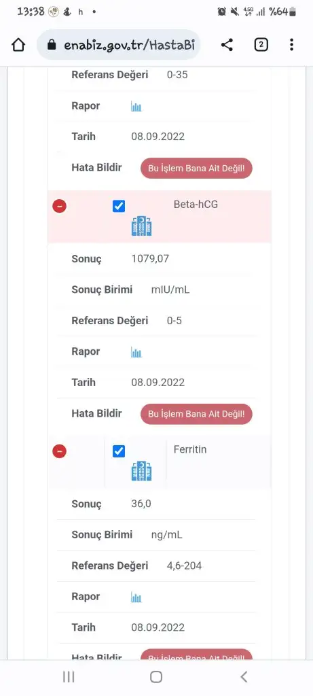Open Android recent apps button
Screen dimensions: 313x696
[x=69, y=676]
